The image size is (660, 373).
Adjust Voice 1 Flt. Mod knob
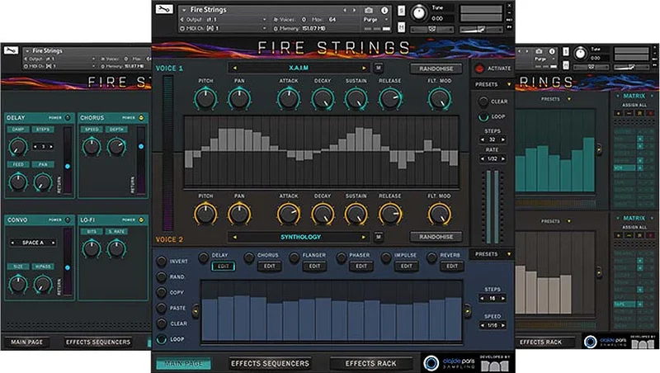point(439,99)
